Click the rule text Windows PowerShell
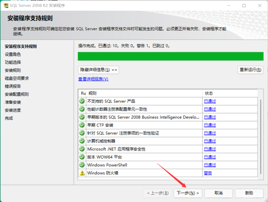 point(107,165)
